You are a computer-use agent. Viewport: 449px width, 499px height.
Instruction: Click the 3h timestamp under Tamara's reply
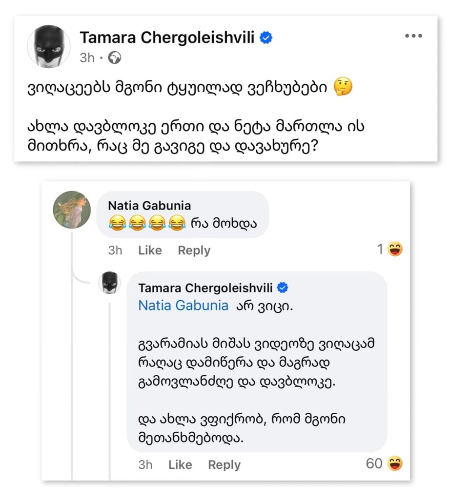pyautogui.click(x=145, y=465)
